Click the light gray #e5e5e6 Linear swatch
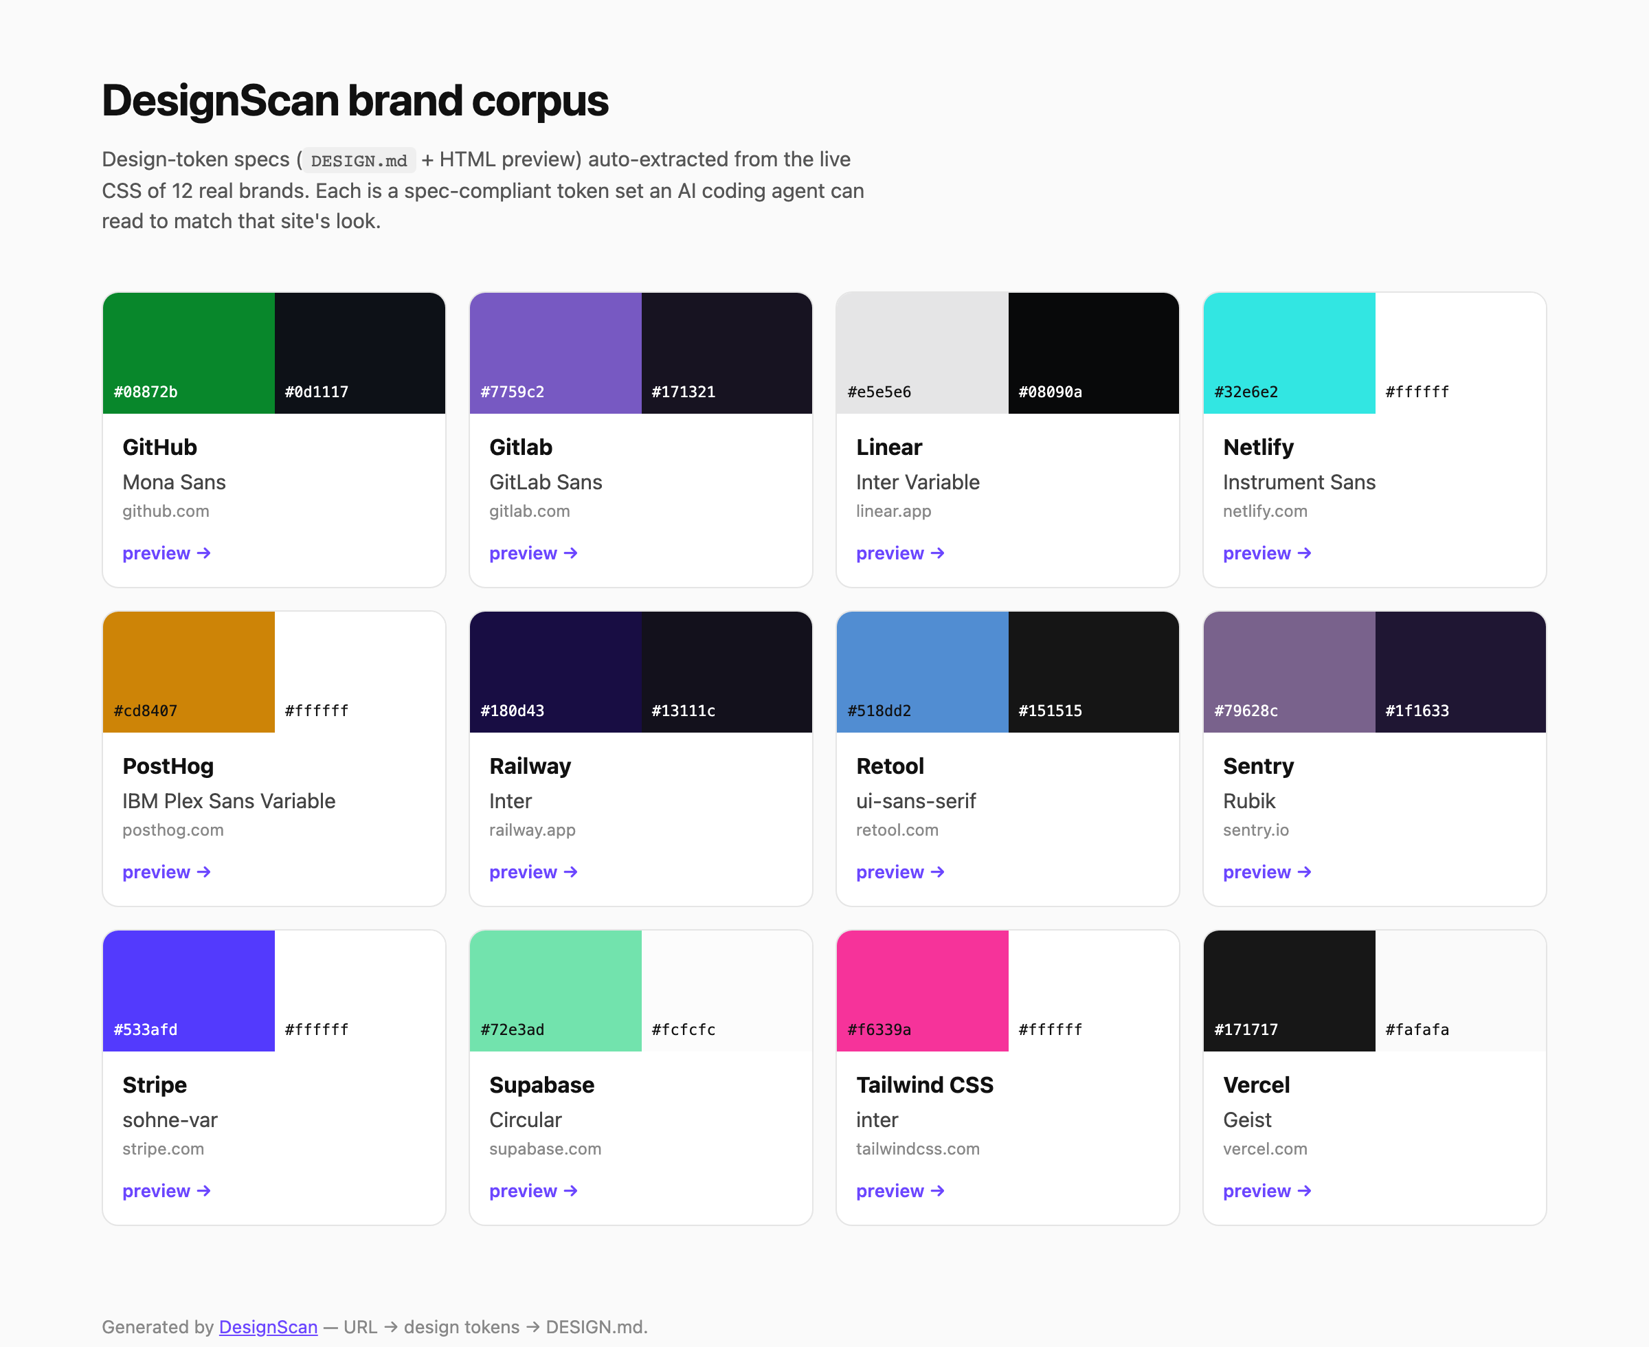Screen dimensions: 1649x1347 point(922,353)
